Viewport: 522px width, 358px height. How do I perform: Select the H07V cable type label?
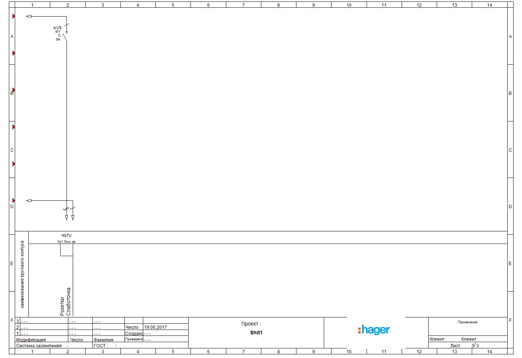pyautogui.click(x=66, y=235)
